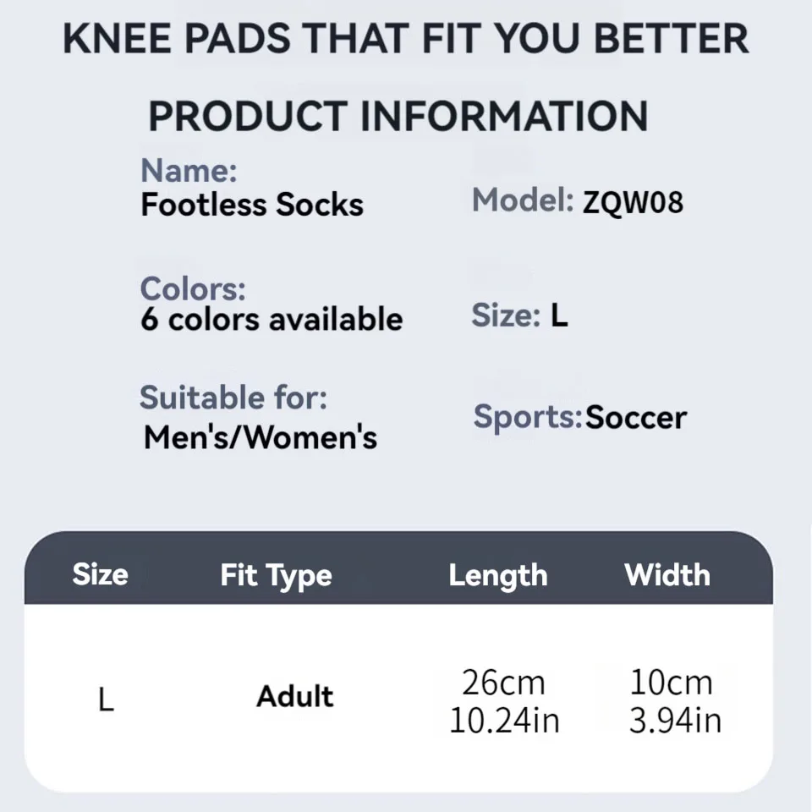Click the 'Name:' label
Viewport: 812px width, 812px height.
click(x=189, y=170)
